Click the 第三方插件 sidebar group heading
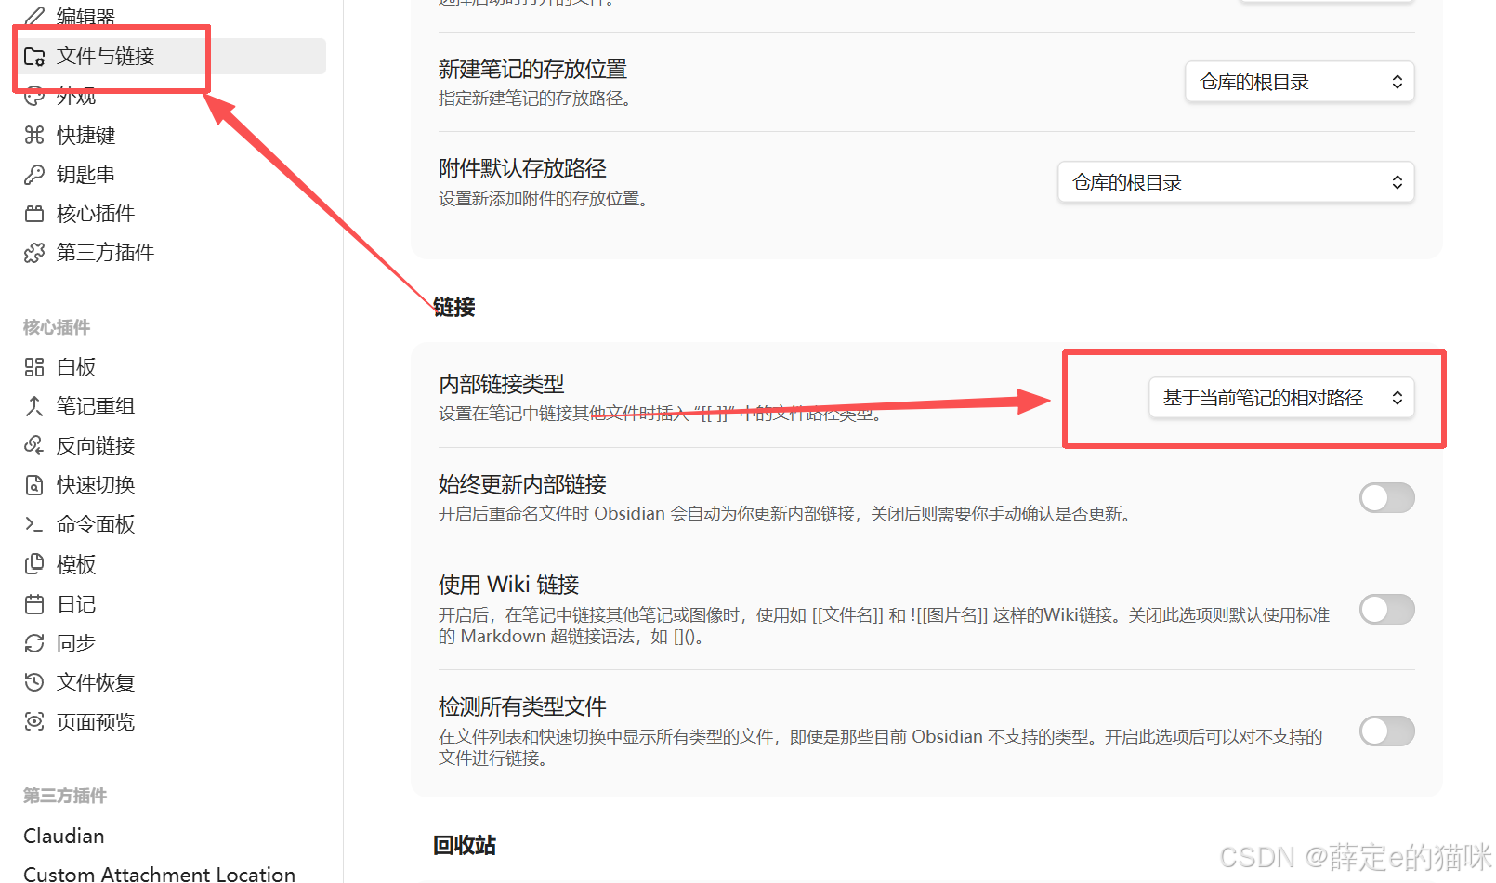The height and width of the screenshot is (883, 1496). click(65, 796)
